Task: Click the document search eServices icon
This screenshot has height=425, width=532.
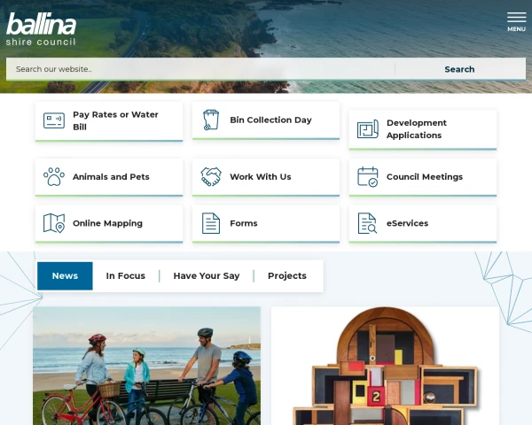Action: (368, 223)
